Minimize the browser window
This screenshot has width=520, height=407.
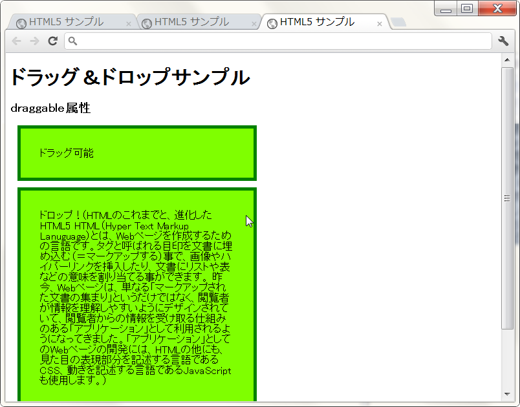(446, 8)
